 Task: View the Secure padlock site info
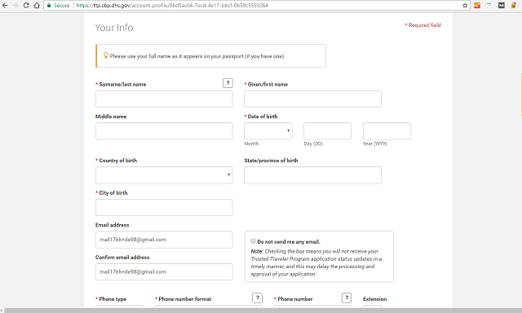[58, 6]
